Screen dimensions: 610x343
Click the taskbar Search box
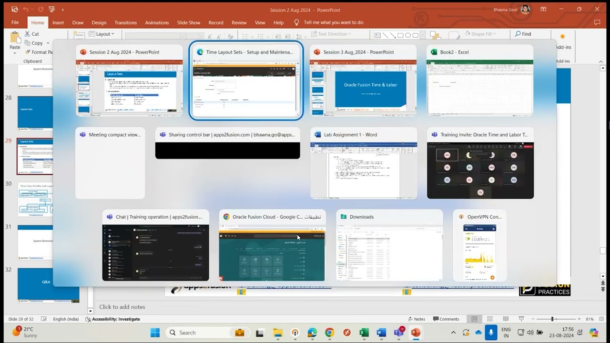coord(206,333)
